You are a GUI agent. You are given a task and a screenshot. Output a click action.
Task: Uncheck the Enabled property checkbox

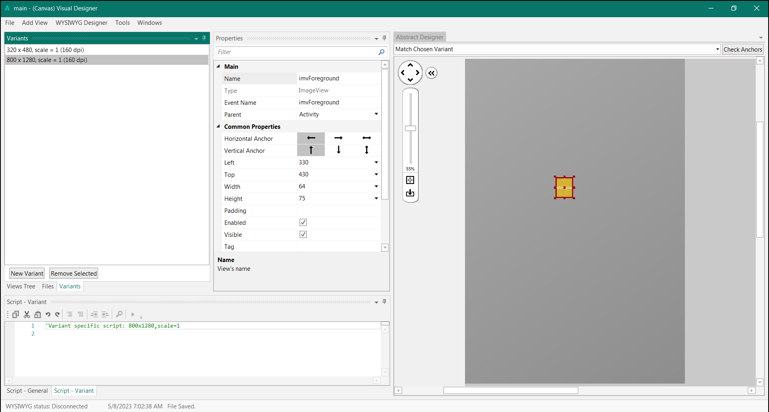[303, 222]
